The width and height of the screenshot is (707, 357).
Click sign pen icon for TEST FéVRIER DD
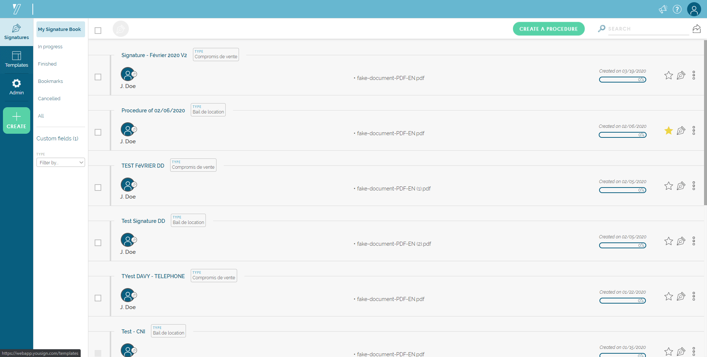pos(681,186)
